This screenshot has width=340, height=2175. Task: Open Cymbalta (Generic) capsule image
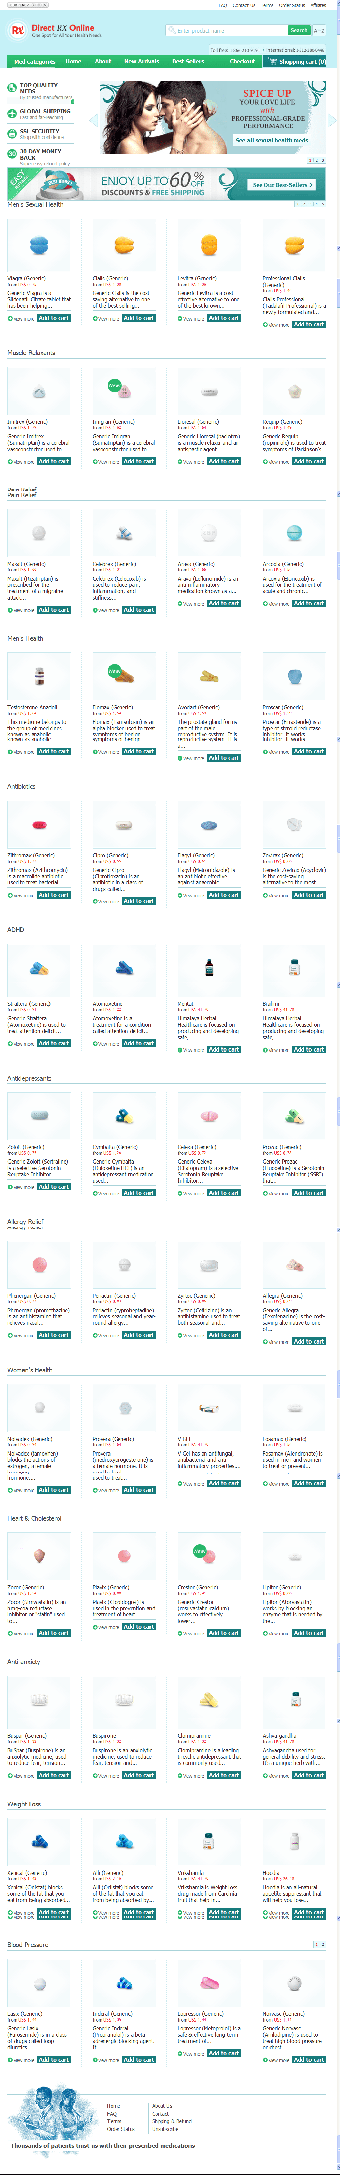tap(124, 1116)
